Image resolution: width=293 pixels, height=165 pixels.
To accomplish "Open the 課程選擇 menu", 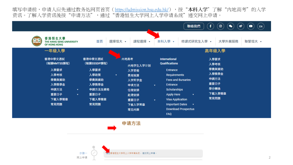I will point(140,41).
